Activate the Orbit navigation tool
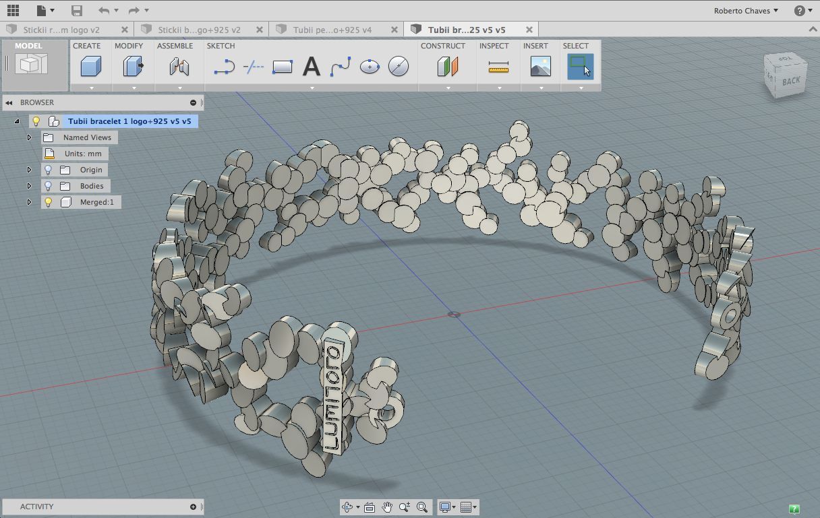The height and width of the screenshot is (518, 820). pyautogui.click(x=348, y=507)
